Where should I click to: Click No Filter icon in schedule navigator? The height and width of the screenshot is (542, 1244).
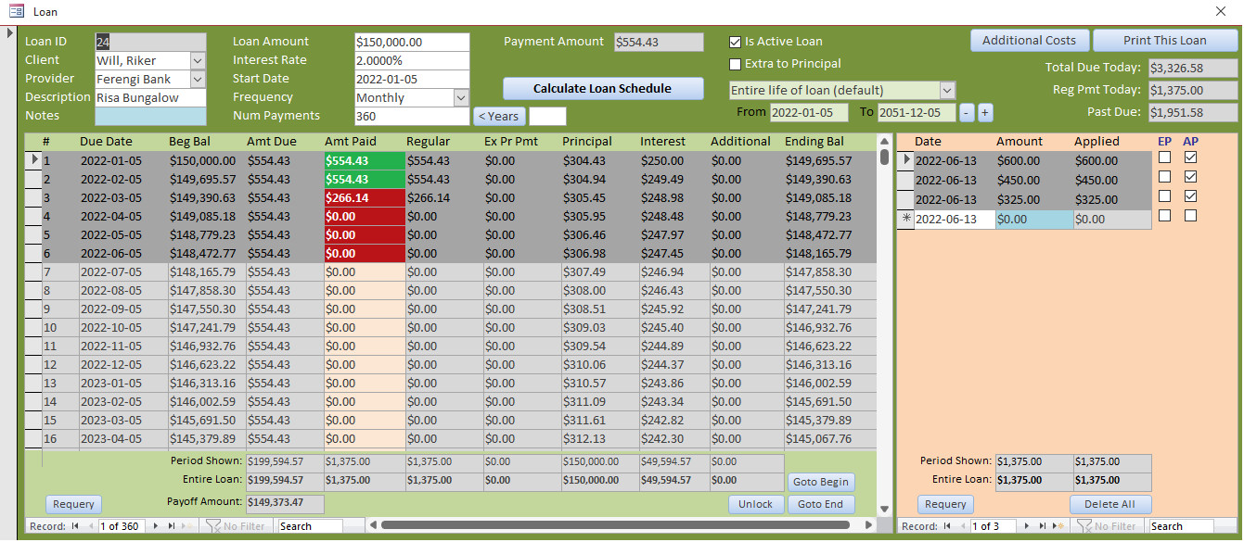(x=213, y=526)
